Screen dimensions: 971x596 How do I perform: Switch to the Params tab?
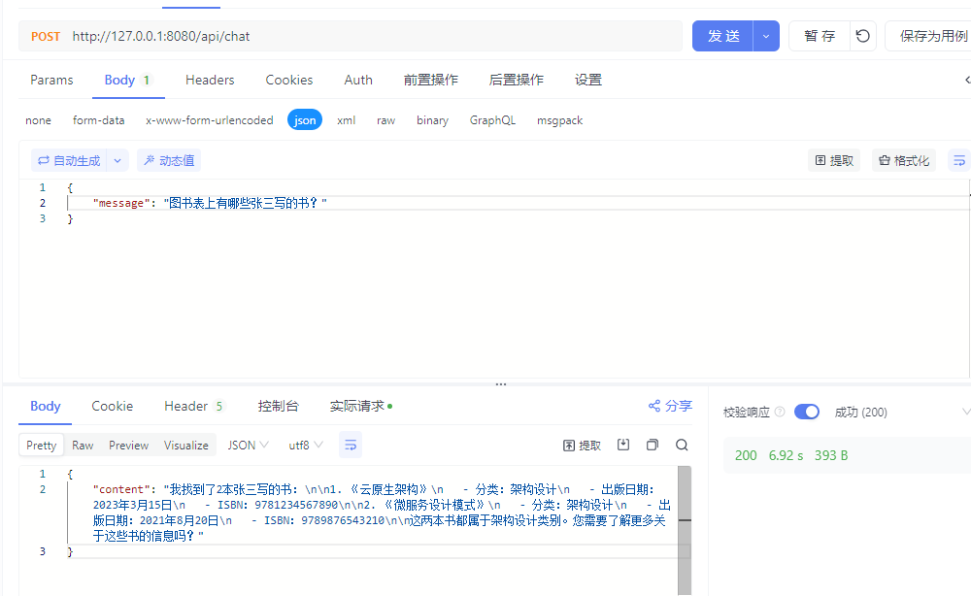pyautogui.click(x=51, y=80)
